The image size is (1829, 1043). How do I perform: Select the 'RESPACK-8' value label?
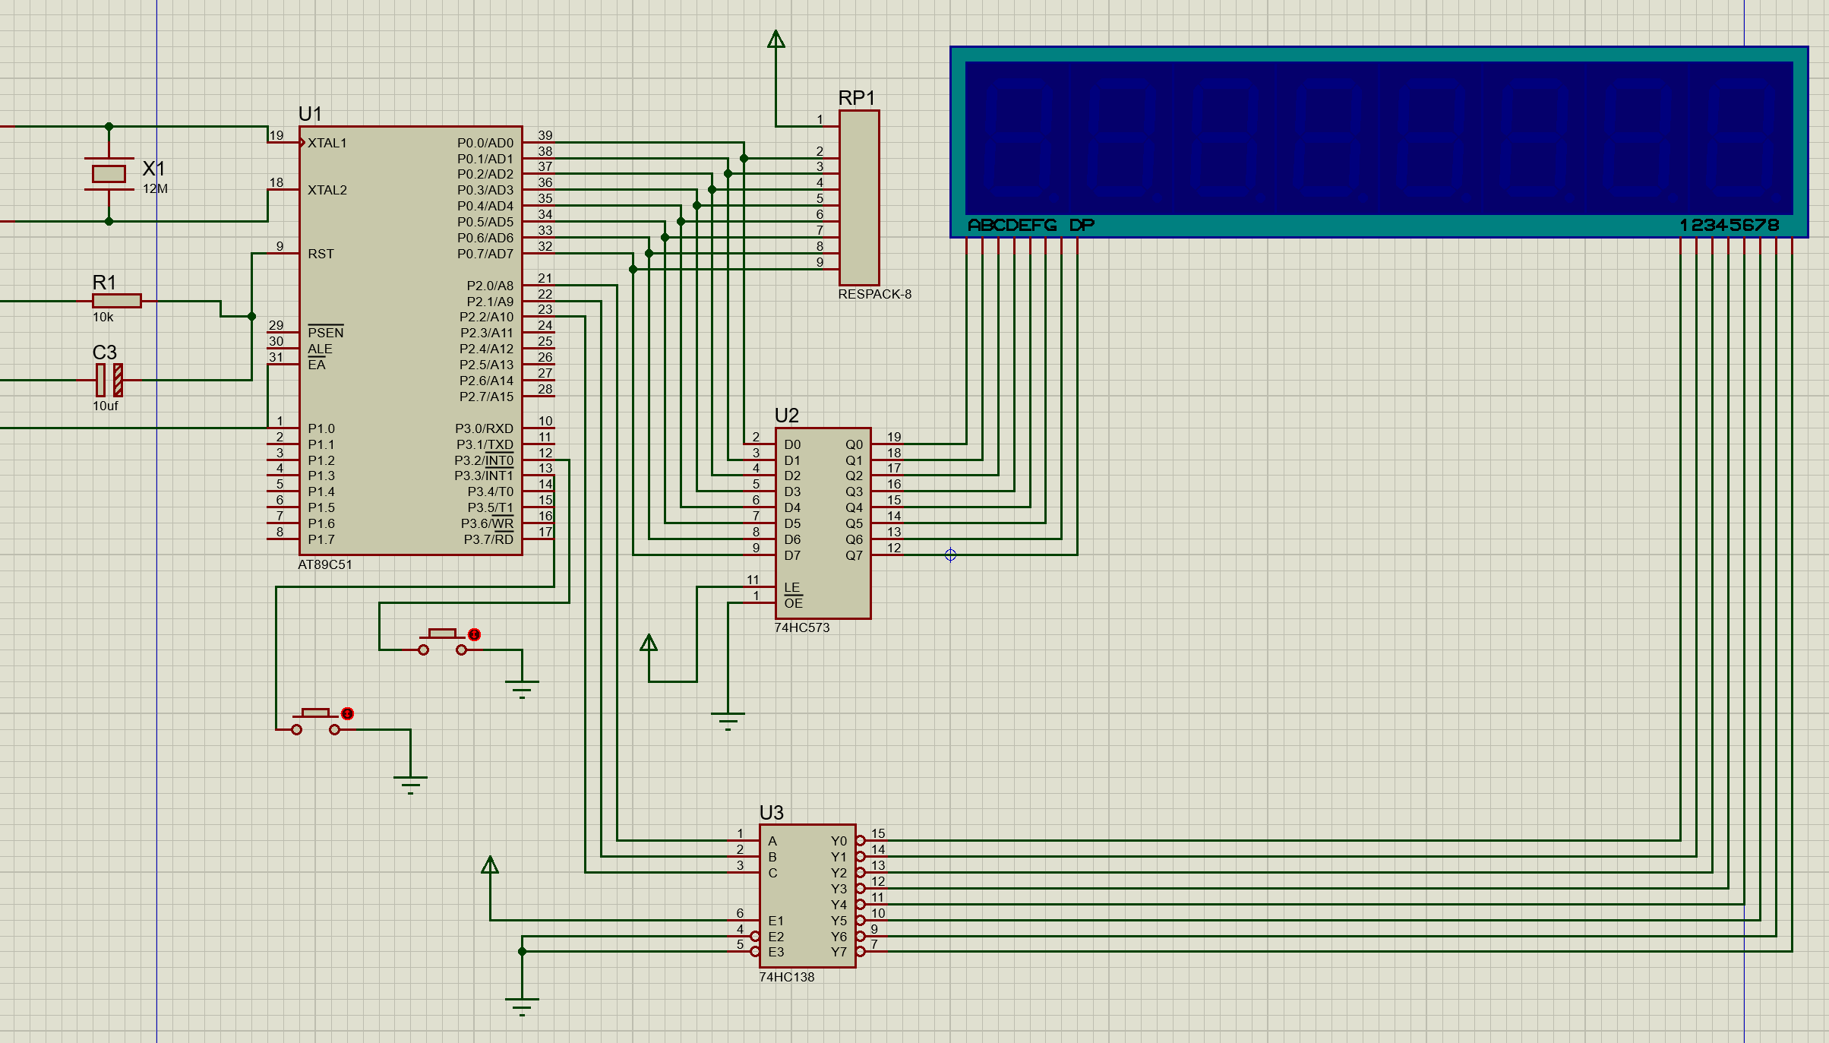875,294
